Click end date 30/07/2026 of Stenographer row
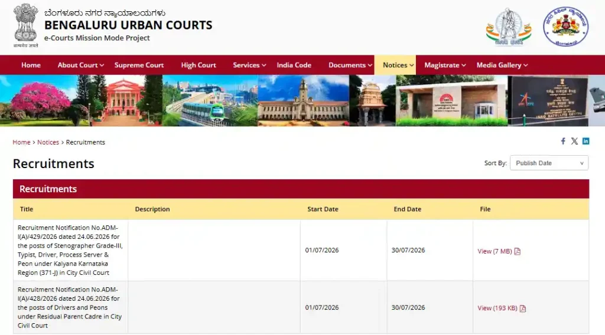This screenshot has height=335, width=605. pyautogui.click(x=408, y=250)
